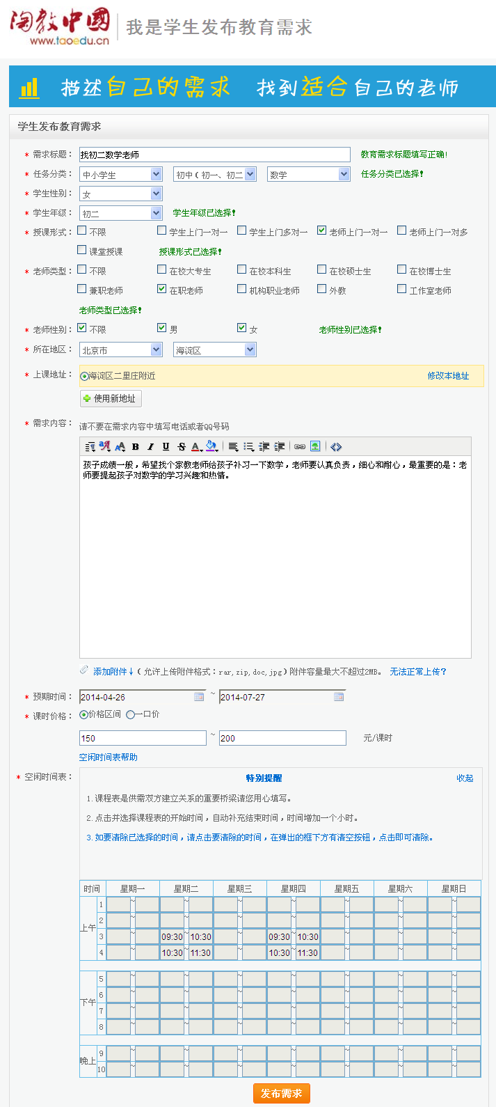Viewport: 496px width, 1107px height.
Task: Apply italic formatting in the editor
Action: (150, 447)
